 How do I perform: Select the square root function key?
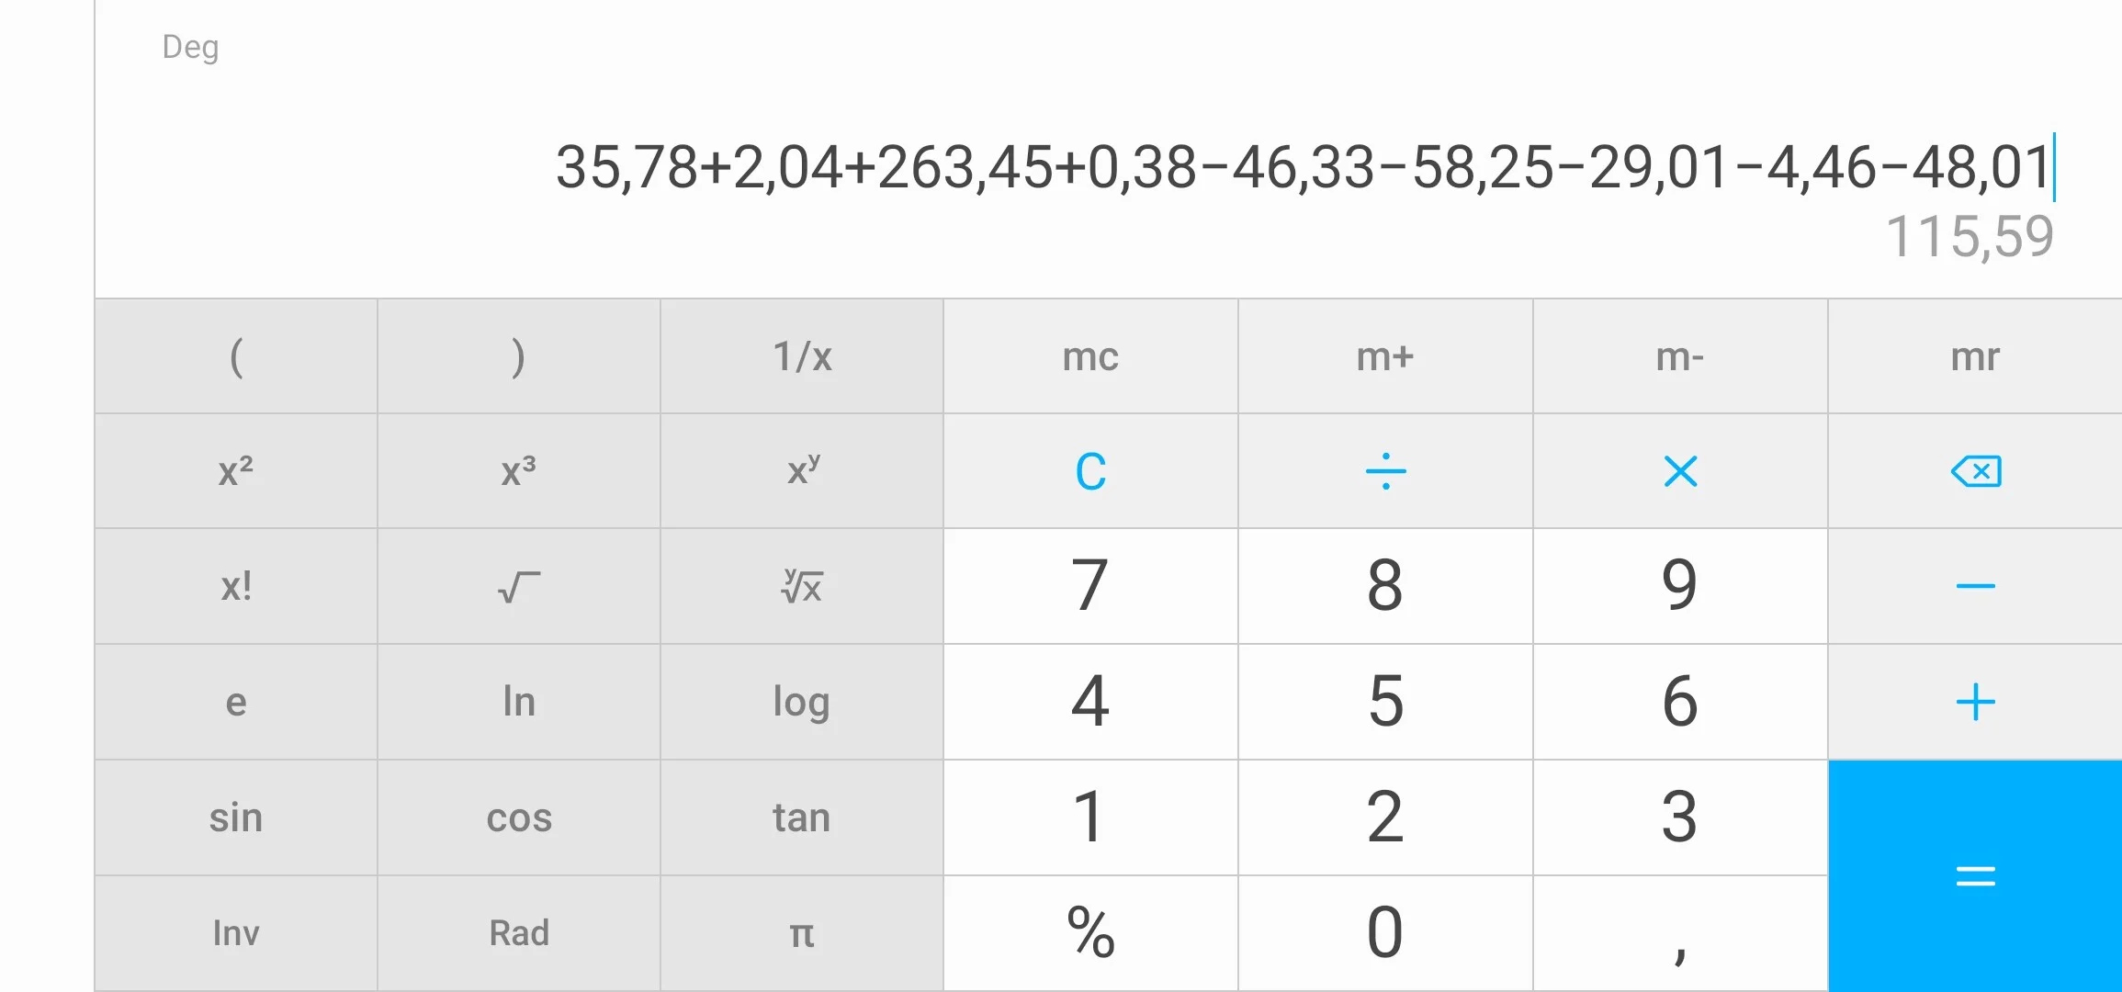[518, 586]
